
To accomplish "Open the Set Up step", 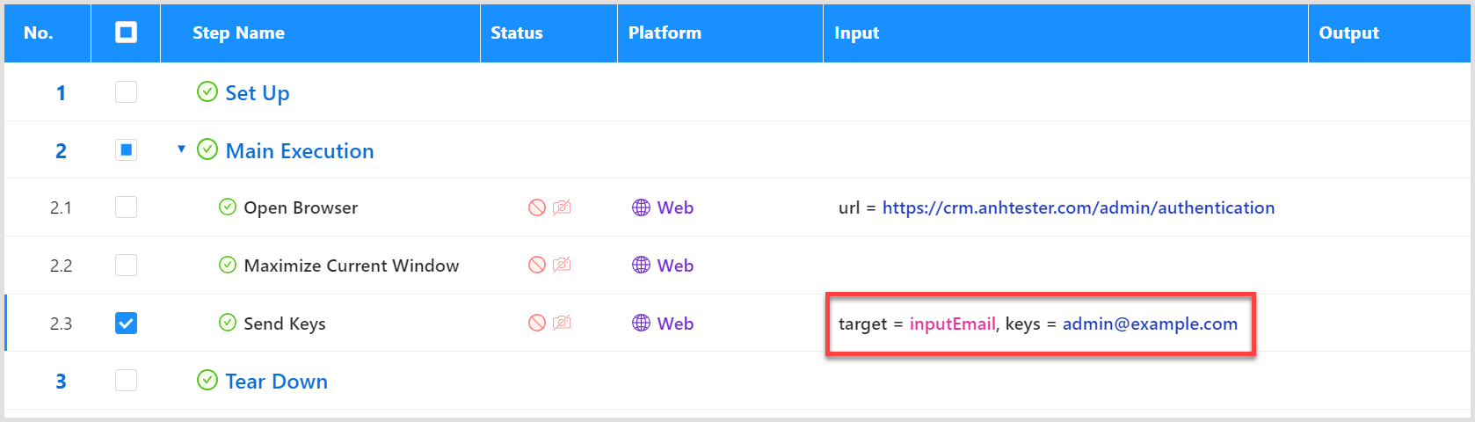I will point(258,93).
